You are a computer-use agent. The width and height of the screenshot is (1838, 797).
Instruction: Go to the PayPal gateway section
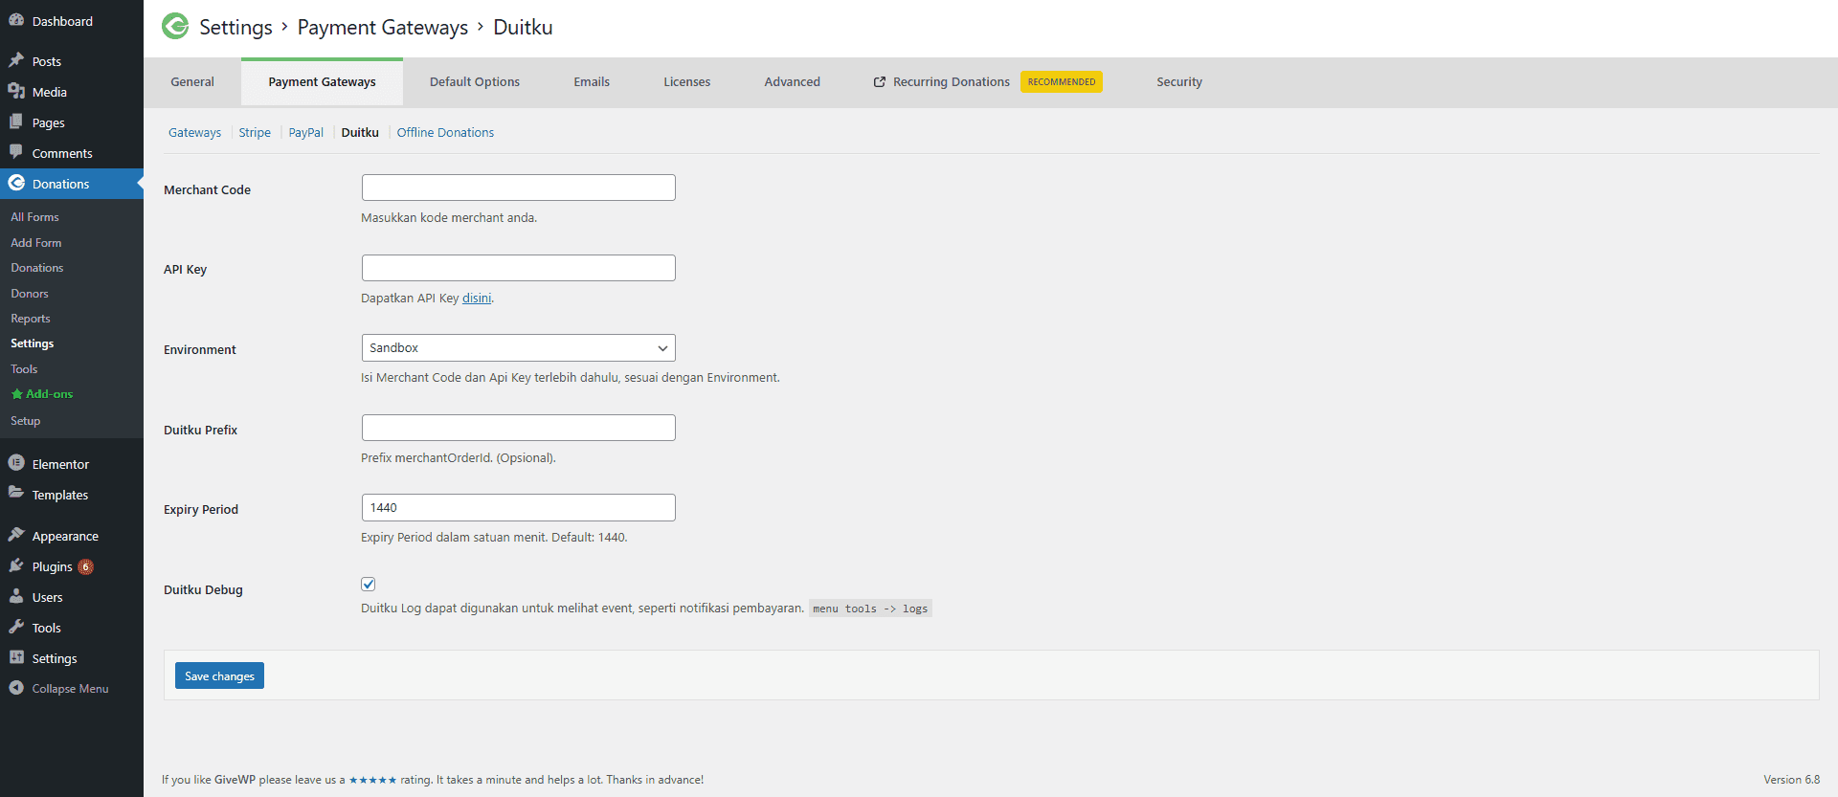(x=306, y=133)
